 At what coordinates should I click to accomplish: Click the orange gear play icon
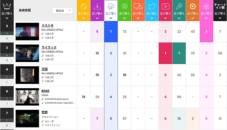click(193, 6)
